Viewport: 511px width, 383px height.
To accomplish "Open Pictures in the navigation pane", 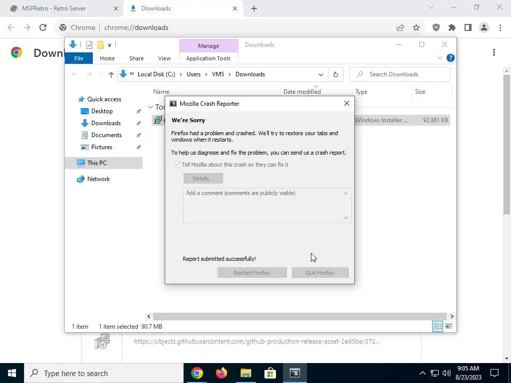I will [101, 147].
